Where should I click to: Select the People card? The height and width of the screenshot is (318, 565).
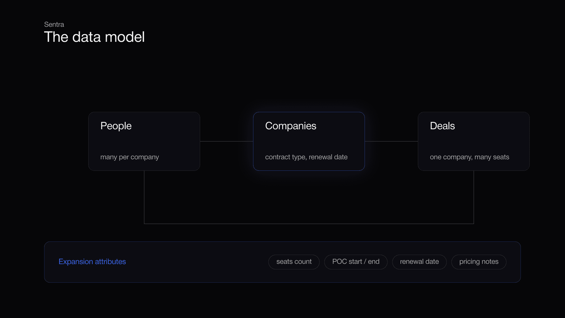(144, 141)
